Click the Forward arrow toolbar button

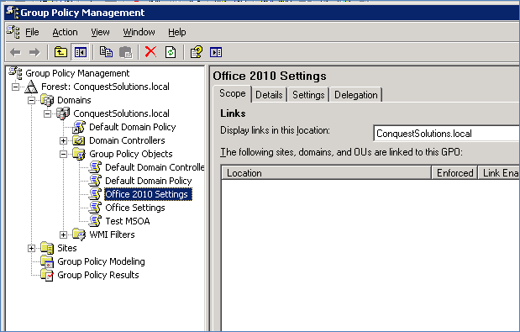click(x=34, y=52)
